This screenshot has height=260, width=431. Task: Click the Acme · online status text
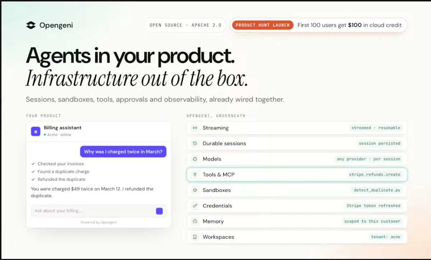59,135
